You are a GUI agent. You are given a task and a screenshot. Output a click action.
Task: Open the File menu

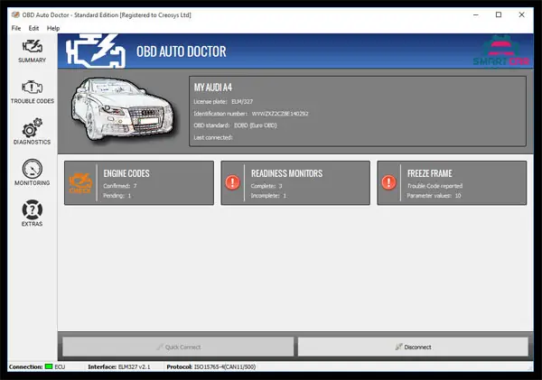[16, 28]
